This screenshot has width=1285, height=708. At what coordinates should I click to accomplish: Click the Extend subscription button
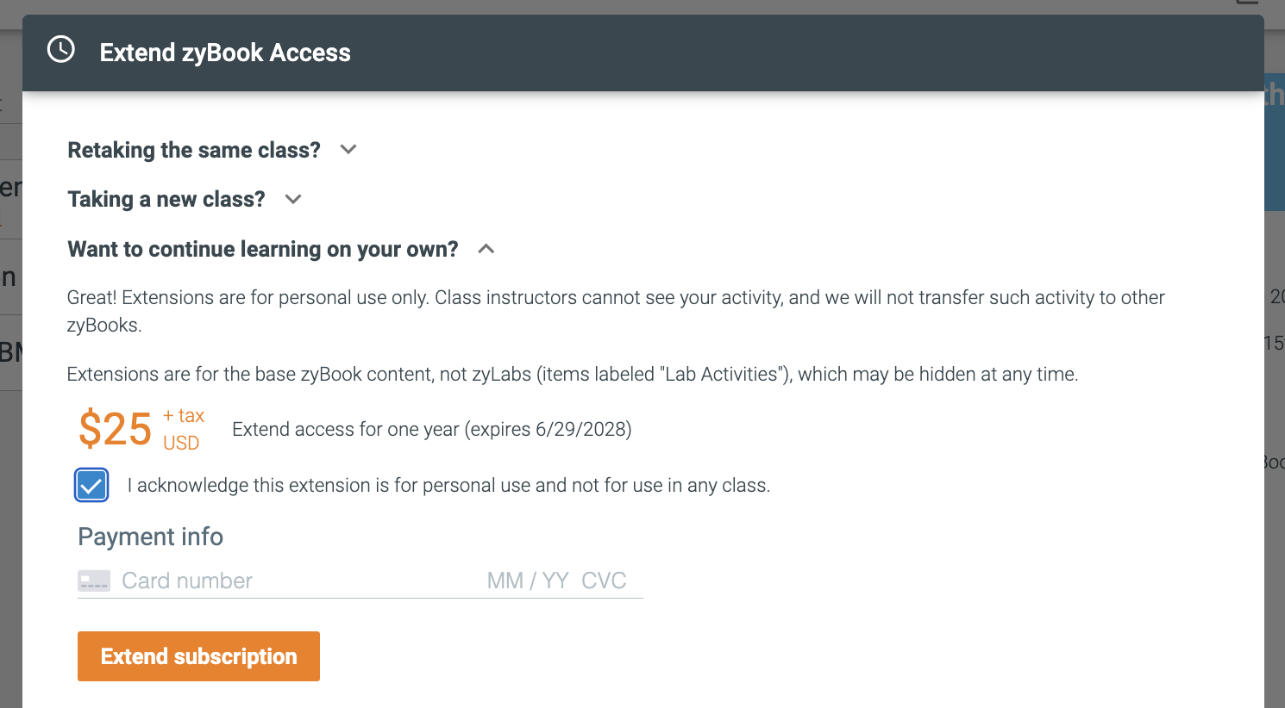(198, 656)
